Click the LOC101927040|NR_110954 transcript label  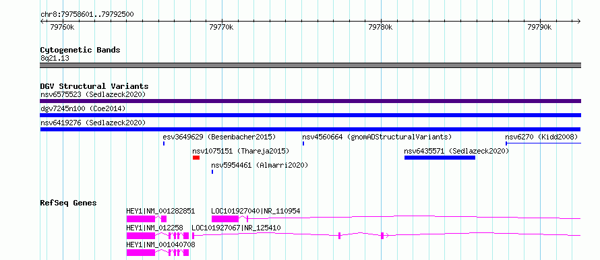[256, 211]
